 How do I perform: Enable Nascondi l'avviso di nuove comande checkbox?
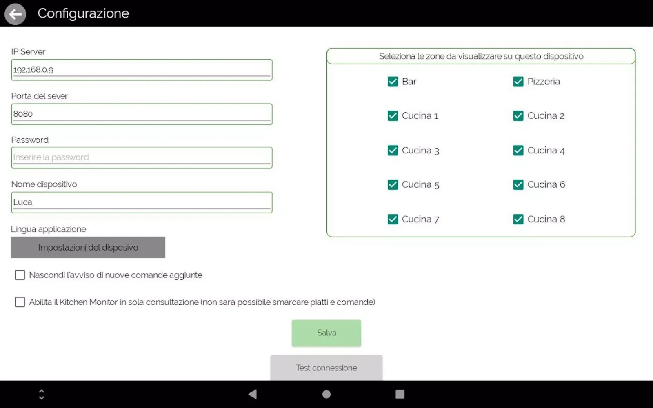pyautogui.click(x=20, y=275)
